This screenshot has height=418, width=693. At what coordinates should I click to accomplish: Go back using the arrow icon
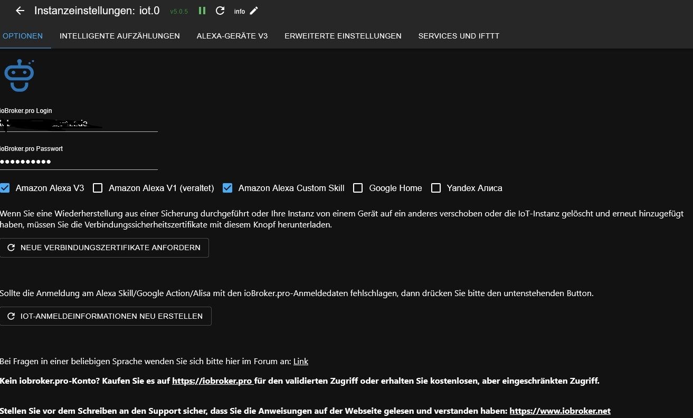click(20, 11)
